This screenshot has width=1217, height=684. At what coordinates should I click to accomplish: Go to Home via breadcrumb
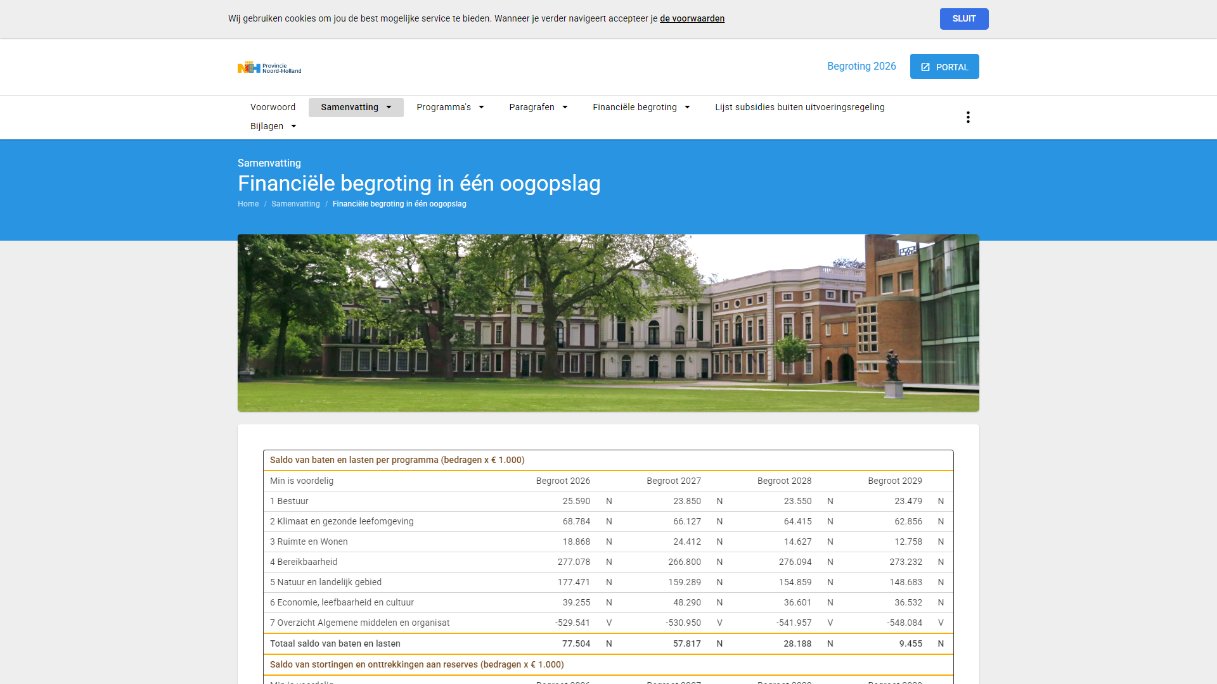[248, 204]
